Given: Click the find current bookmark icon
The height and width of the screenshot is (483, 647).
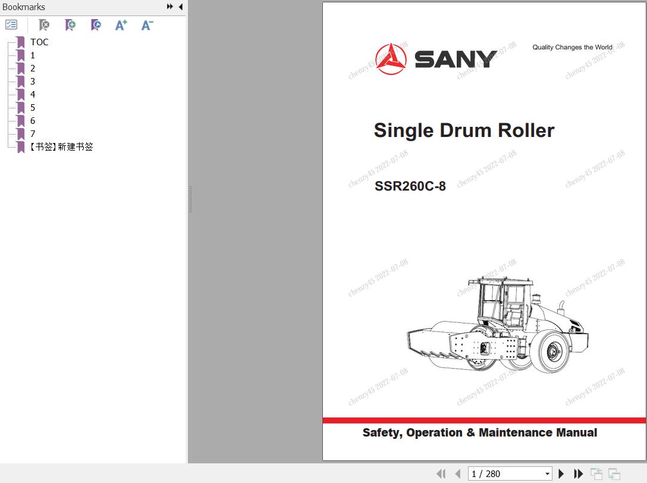Looking at the screenshot, I should click(96, 25).
